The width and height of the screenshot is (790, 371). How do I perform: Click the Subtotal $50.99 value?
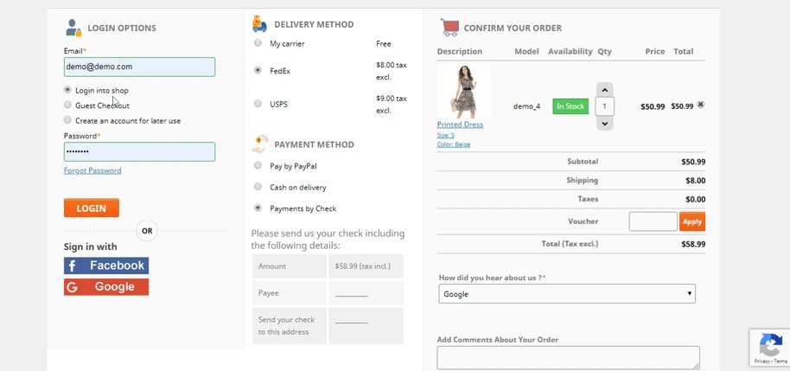(x=693, y=162)
